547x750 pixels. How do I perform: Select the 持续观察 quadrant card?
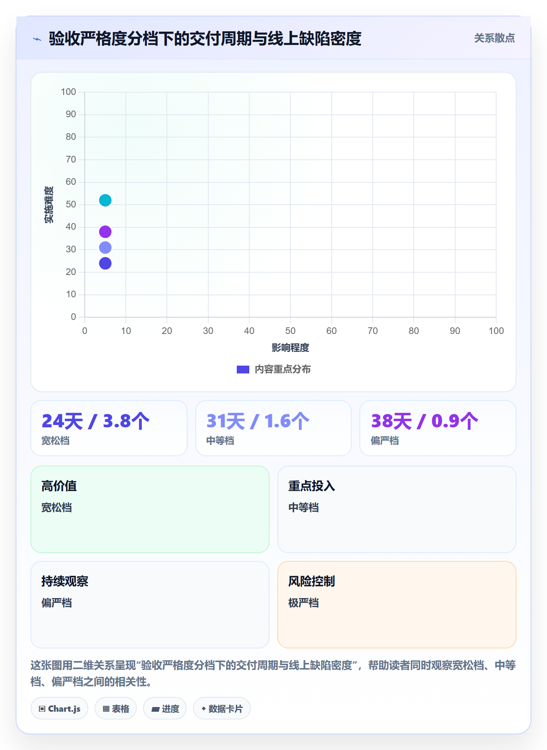150,605
